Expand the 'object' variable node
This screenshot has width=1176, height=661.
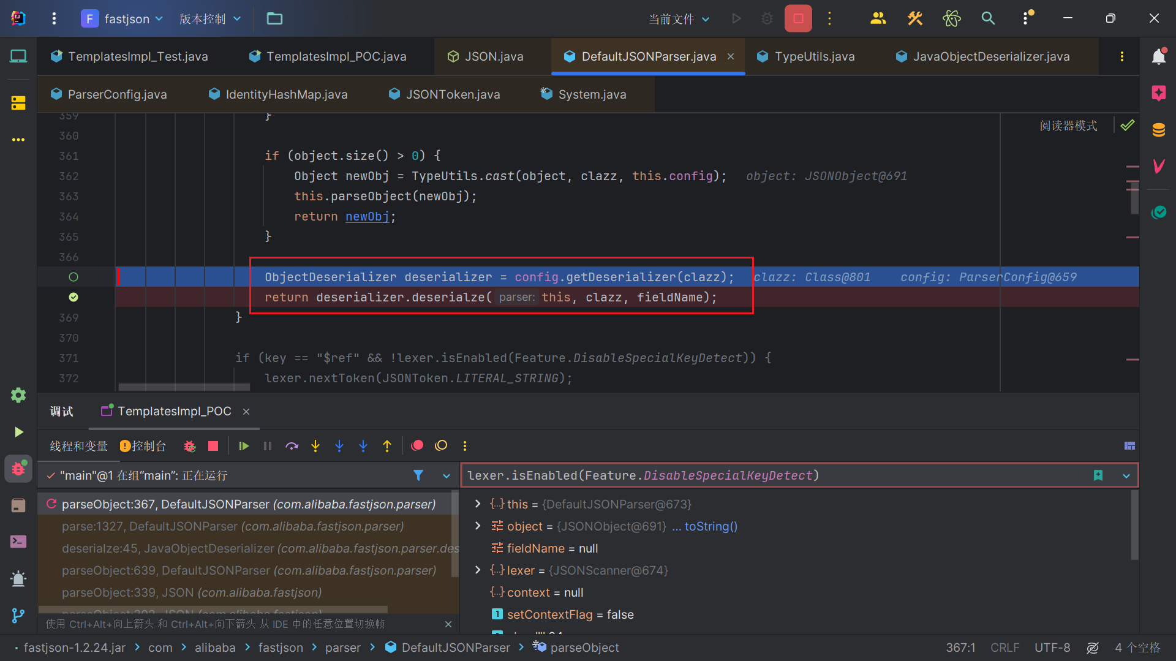pos(478,526)
